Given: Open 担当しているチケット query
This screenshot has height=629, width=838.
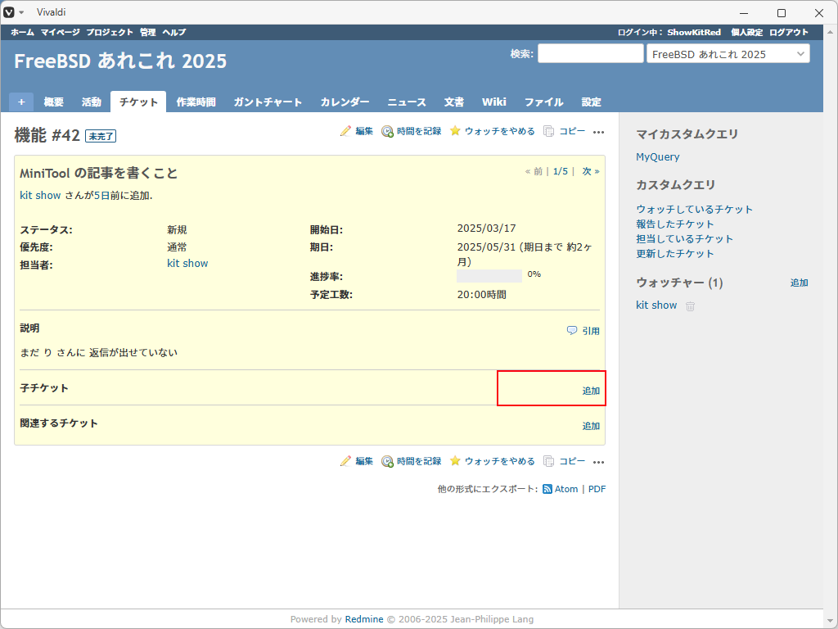Looking at the screenshot, I should [684, 238].
